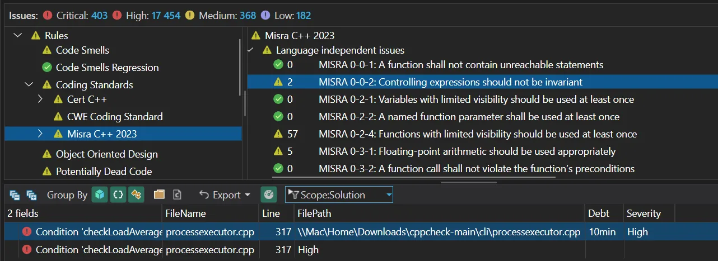Click the processexecutor.cpp full file path cell
The width and height of the screenshot is (718, 261).
pyautogui.click(x=439, y=231)
